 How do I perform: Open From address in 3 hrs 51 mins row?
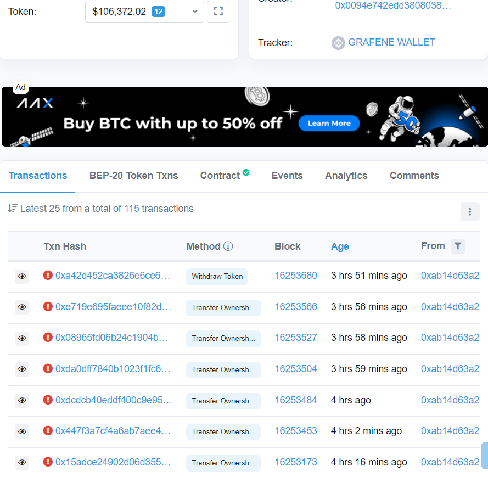coord(450,276)
